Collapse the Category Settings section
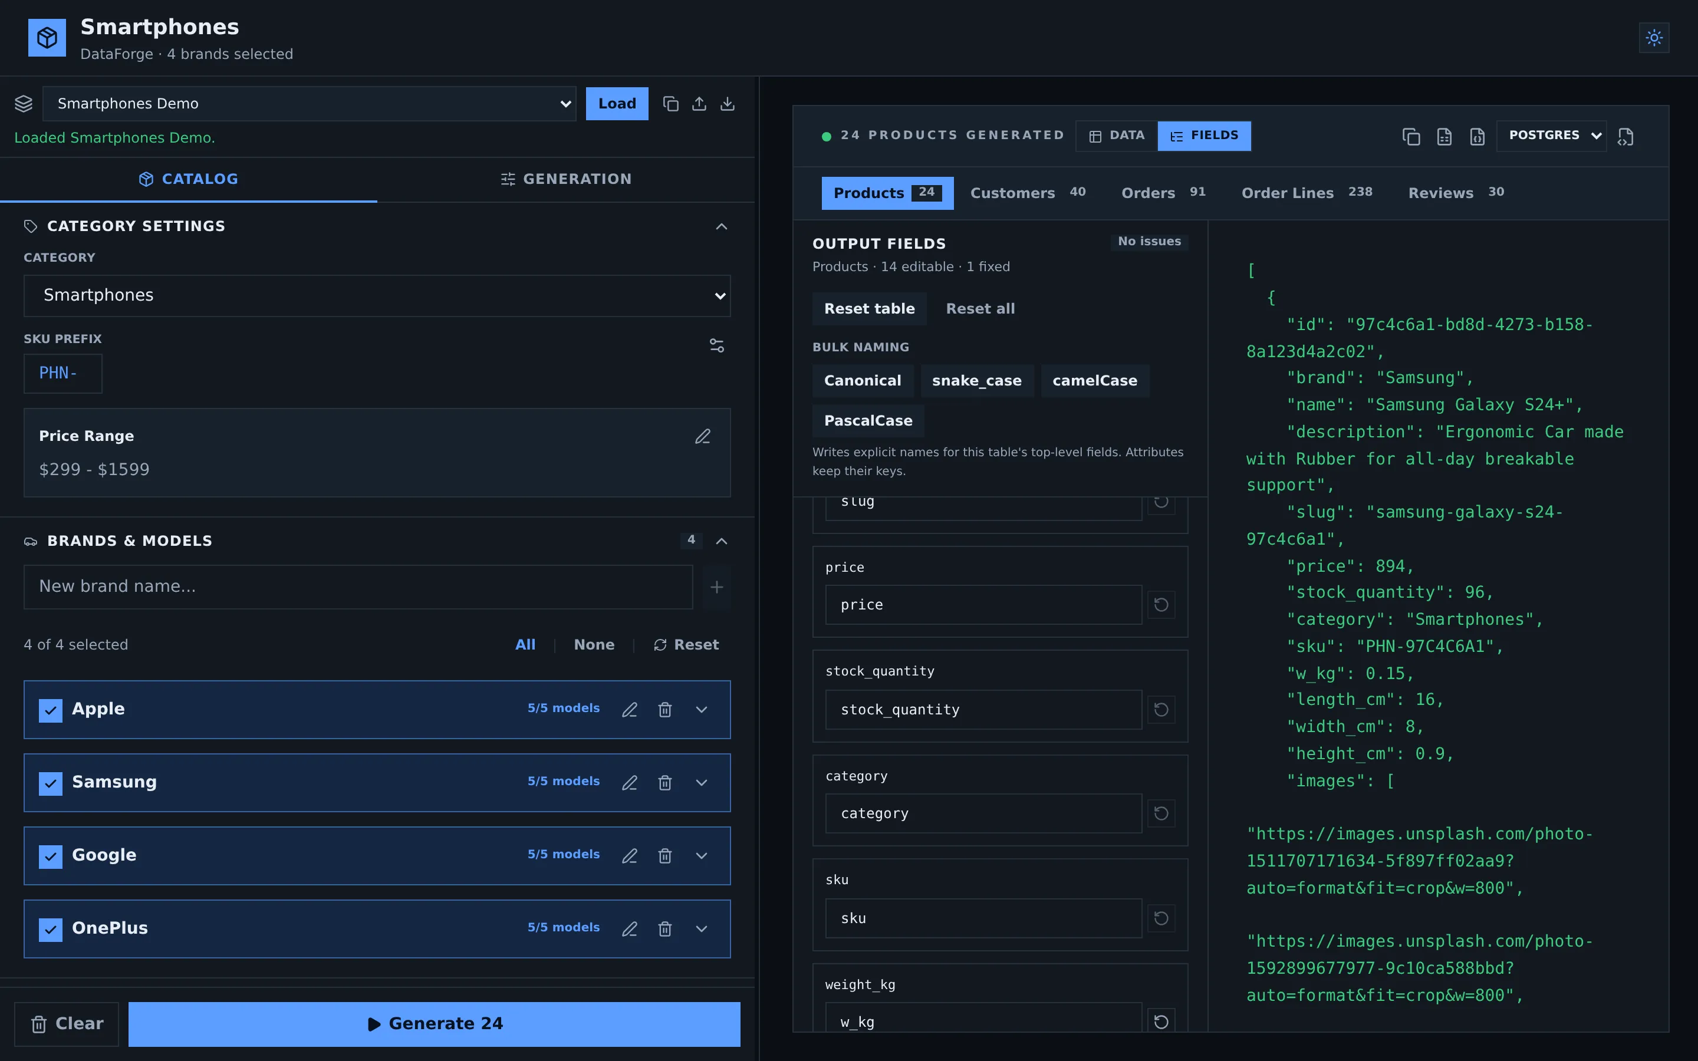The image size is (1698, 1061). coord(721,227)
